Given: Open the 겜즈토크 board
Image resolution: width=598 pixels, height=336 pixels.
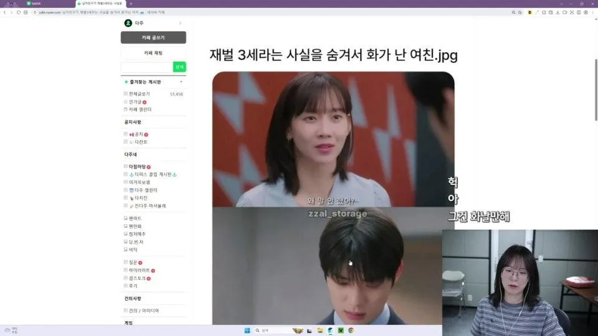Looking at the screenshot, I should [x=137, y=278].
